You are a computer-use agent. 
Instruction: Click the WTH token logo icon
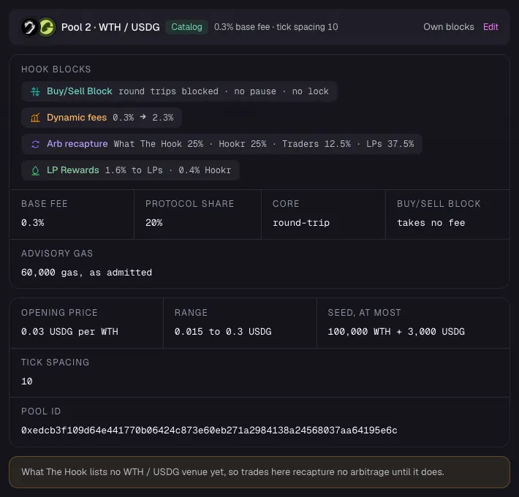tap(29, 27)
